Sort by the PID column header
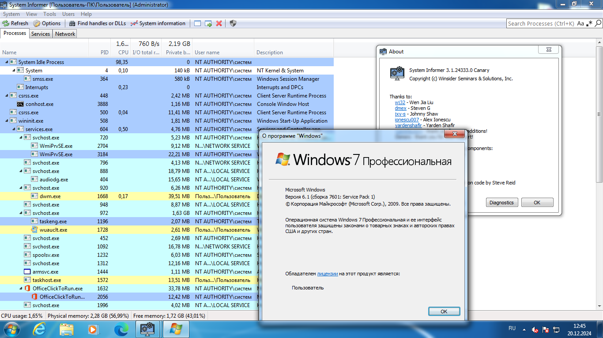Viewport: 603px width, 338px height. click(x=99, y=48)
